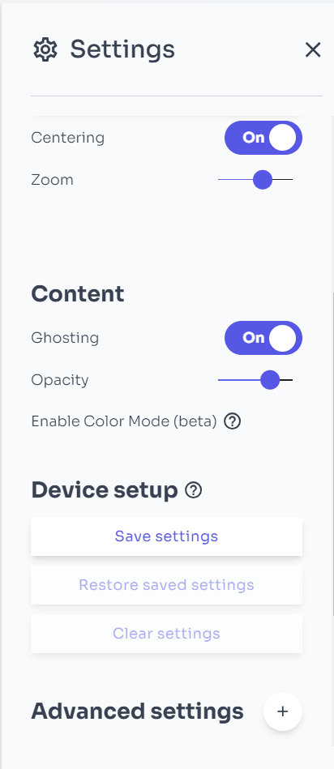334x769 pixels.
Task: Click the Content section heading
Action: 78,293
